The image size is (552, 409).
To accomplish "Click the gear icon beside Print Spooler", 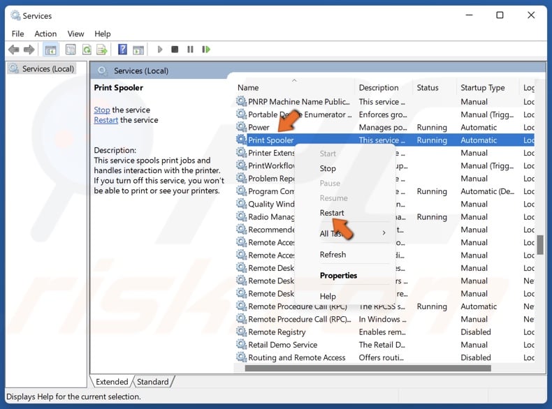I will click(x=241, y=140).
